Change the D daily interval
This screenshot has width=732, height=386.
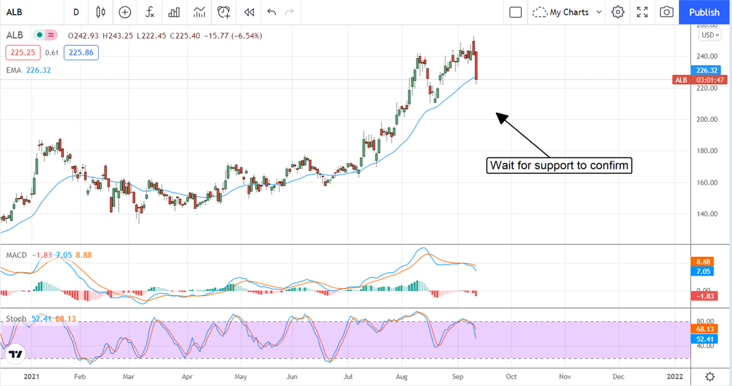[76, 12]
